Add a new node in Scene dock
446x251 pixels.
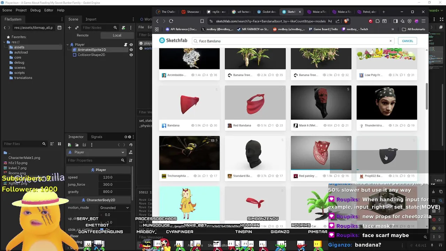tap(69, 28)
